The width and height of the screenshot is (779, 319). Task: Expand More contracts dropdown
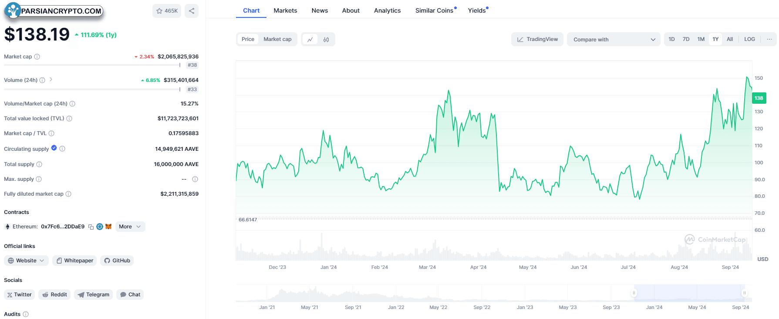[130, 227]
